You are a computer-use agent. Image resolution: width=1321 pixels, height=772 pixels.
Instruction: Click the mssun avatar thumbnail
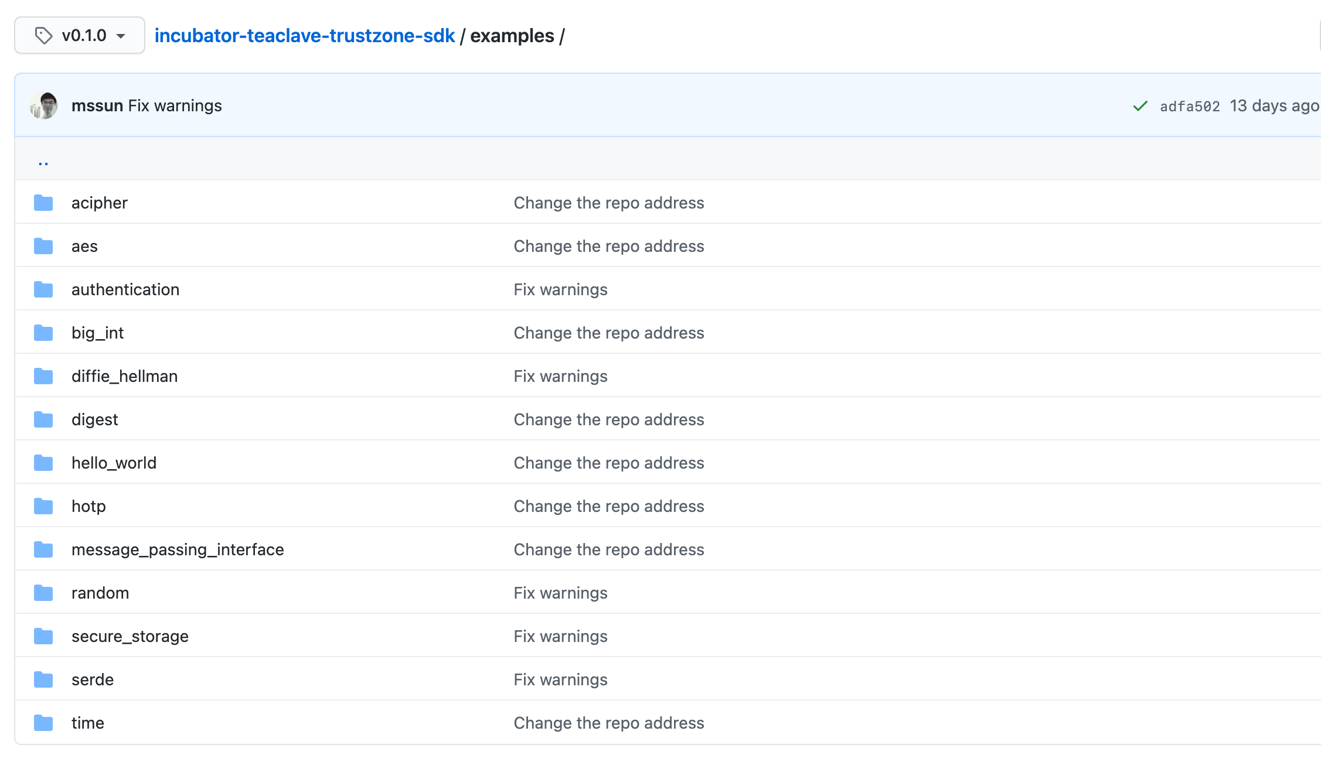(44, 105)
